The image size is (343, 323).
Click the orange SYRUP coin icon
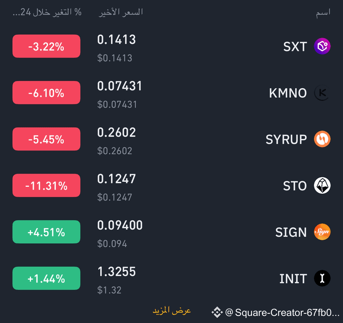click(x=322, y=139)
